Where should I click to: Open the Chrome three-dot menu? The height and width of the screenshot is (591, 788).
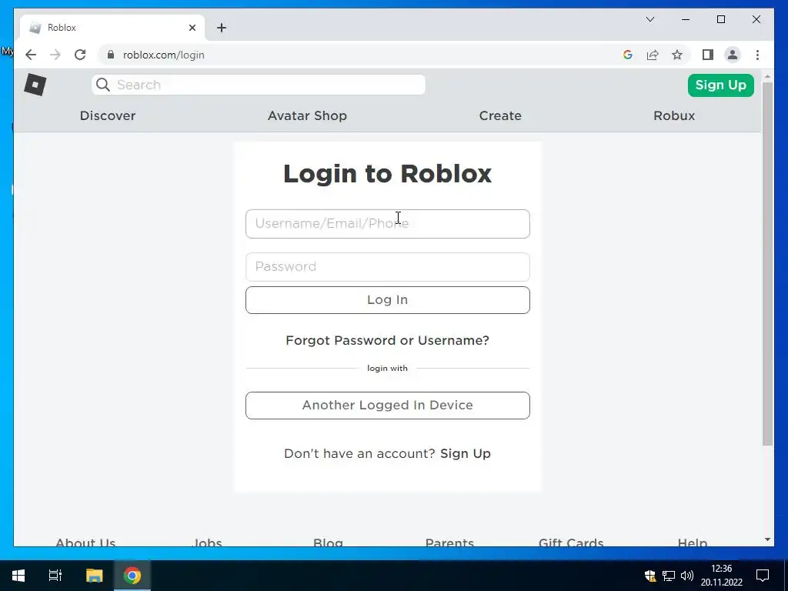click(x=757, y=55)
